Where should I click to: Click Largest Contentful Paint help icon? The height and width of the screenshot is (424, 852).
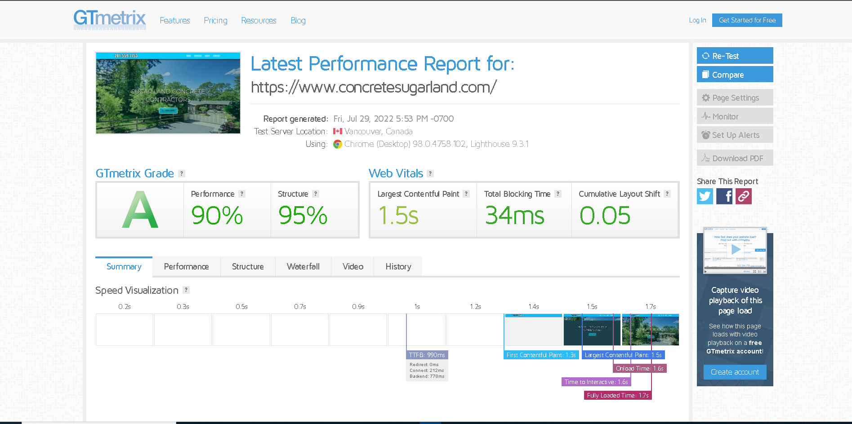(x=466, y=194)
